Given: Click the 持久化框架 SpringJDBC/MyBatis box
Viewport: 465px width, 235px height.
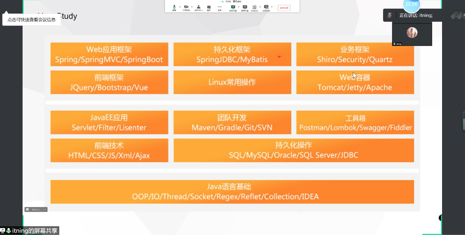Looking at the screenshot, I should [x=232, y=54].
